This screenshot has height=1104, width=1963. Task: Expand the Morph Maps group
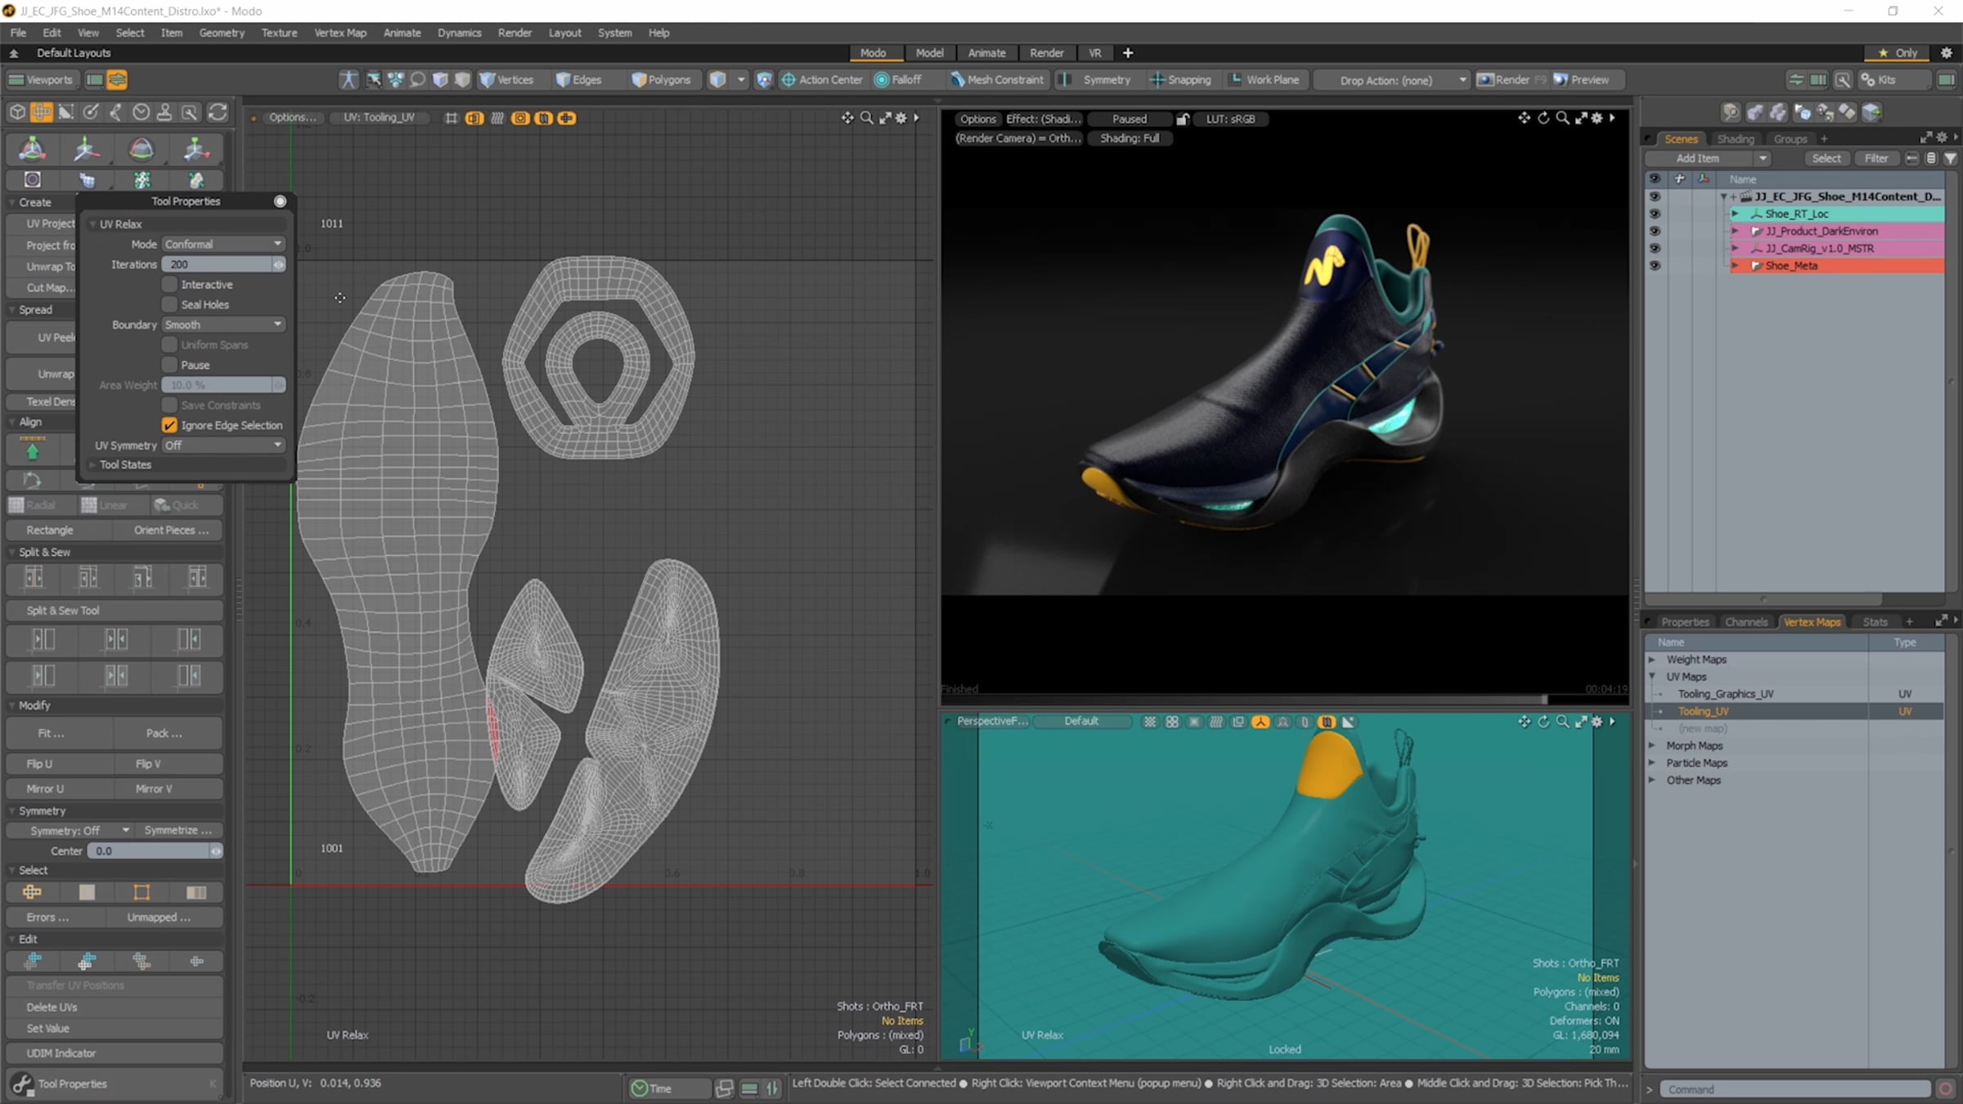(1651, 746)
